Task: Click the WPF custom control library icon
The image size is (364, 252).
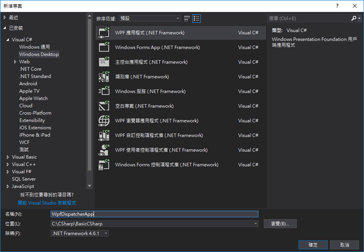Action: coord(104,135)
